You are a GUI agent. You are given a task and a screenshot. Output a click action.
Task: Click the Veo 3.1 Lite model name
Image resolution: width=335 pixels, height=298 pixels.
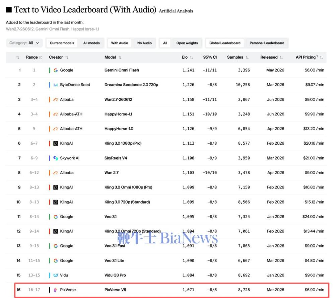click(x=114, y=260)
